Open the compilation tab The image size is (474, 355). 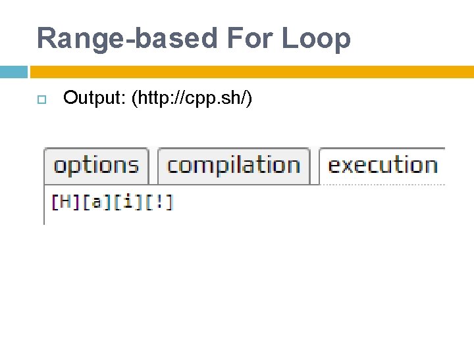(x=234, y=165)
